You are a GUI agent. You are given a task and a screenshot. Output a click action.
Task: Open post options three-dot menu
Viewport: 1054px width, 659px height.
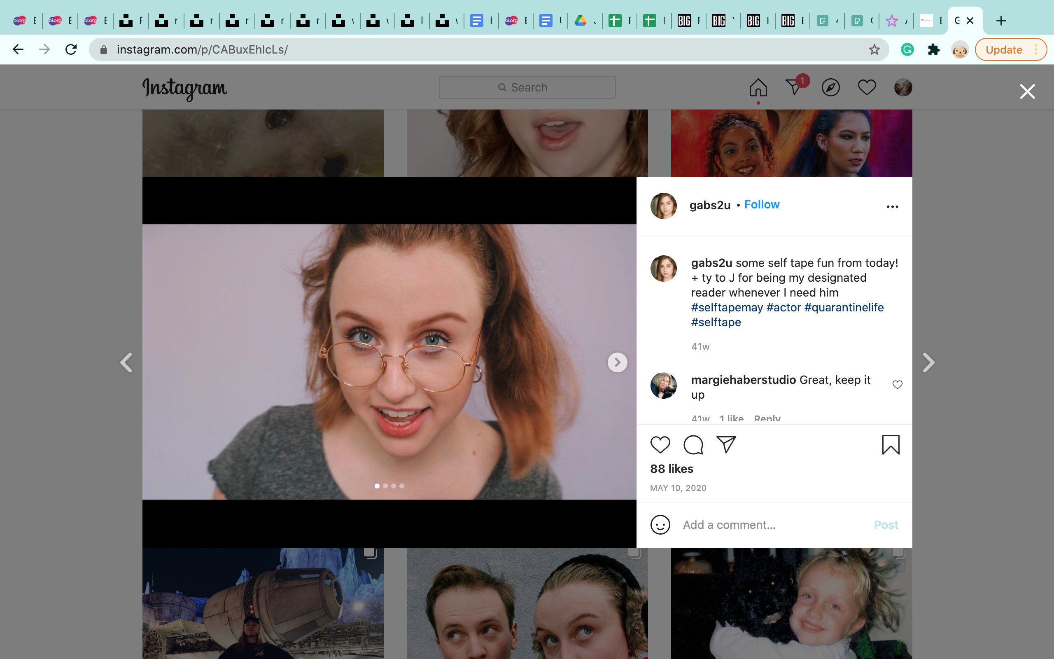click(892, 207)
